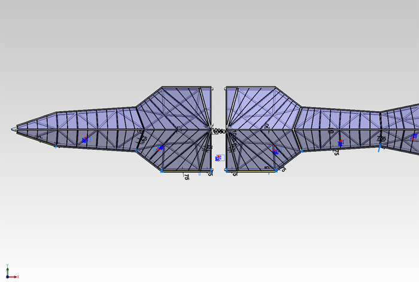Click the marker at far right edge
419x282 pixels.
(414, 137)
